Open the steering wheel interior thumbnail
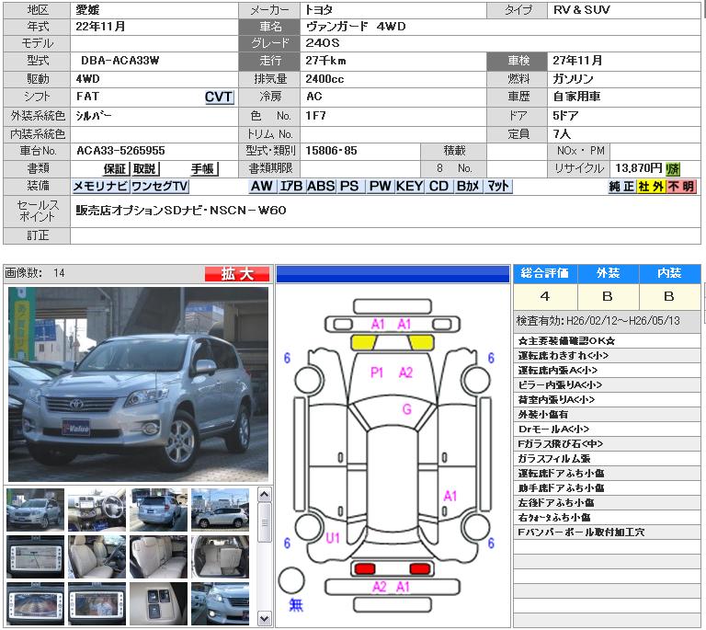The width and height of the screenshot is (706, 630). 97,510
